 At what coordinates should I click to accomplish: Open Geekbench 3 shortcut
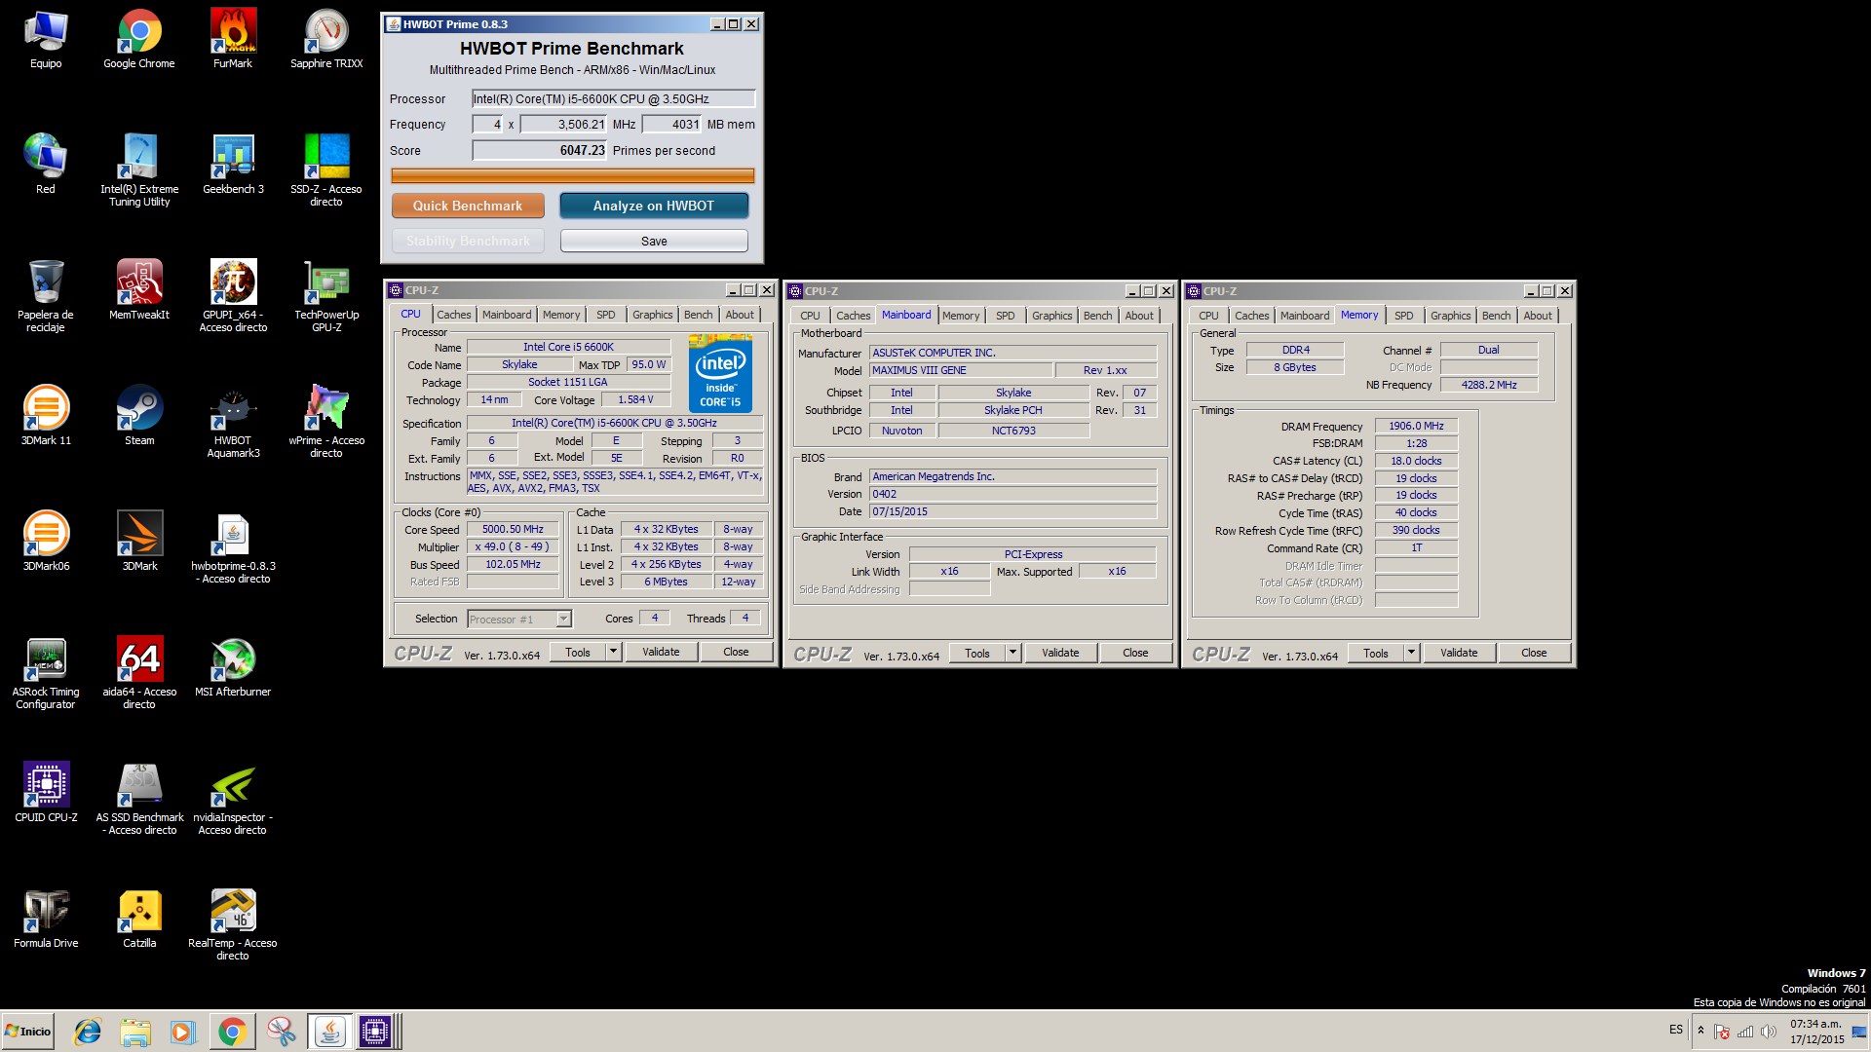coord(233,166)
